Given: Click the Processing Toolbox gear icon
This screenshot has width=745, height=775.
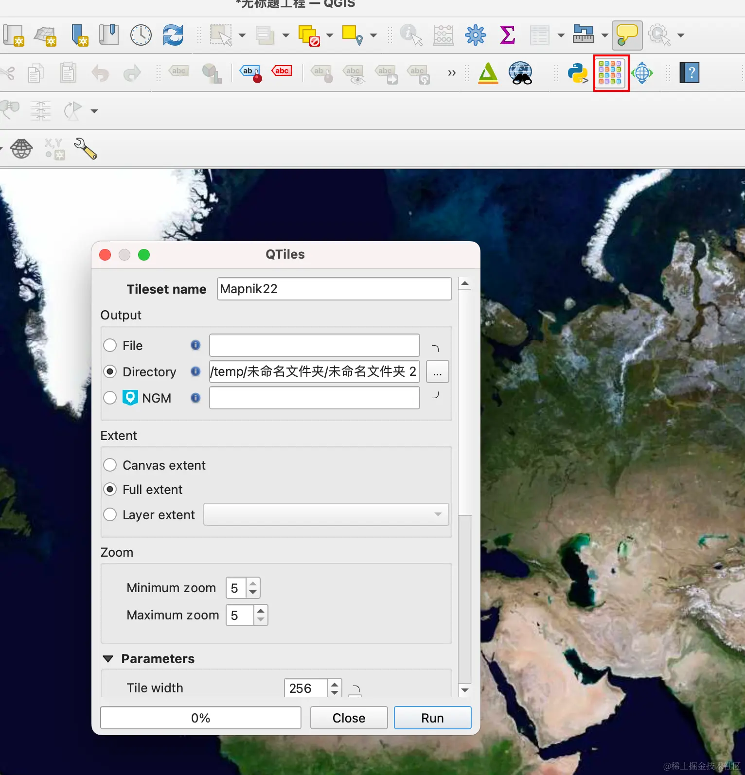Looking at the screenshot, I should [475, 35].
